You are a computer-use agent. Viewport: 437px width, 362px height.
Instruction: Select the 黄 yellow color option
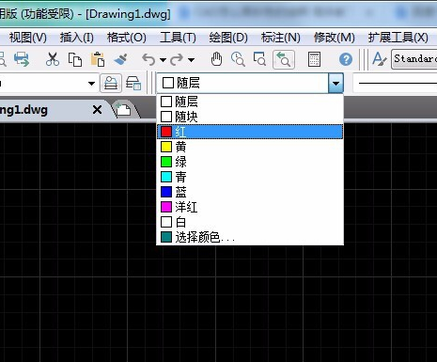pos(250,147)
